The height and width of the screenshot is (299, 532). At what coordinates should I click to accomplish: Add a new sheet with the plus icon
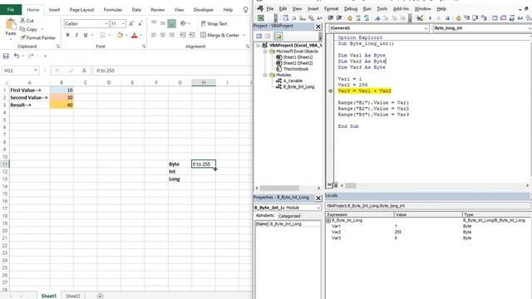[100, 296]
